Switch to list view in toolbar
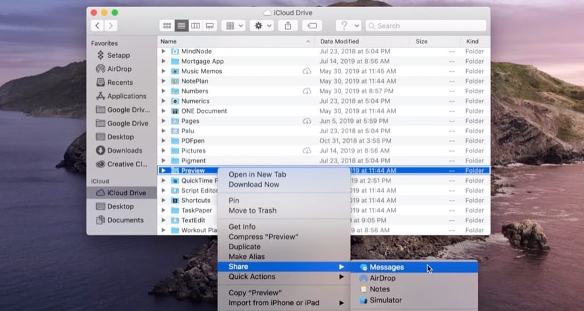 point(181,26)
